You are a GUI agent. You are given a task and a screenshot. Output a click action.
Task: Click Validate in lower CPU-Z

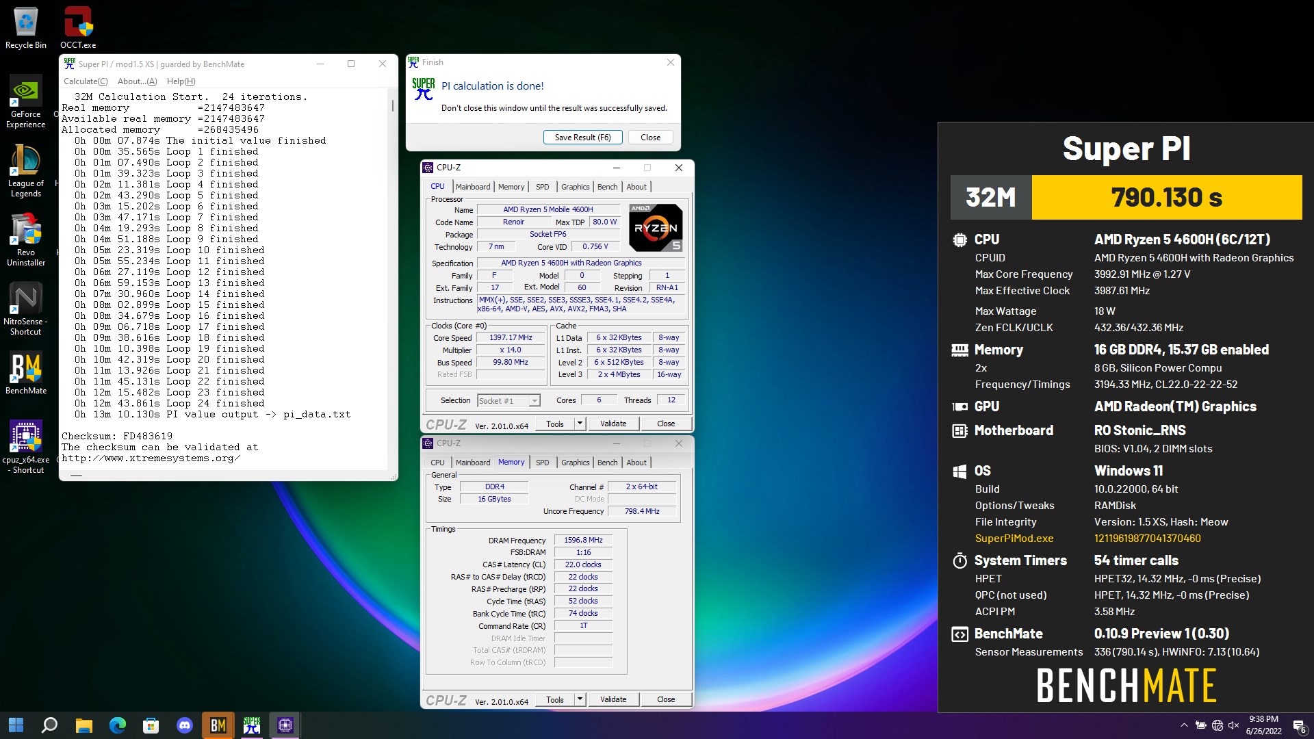(613, 699)
